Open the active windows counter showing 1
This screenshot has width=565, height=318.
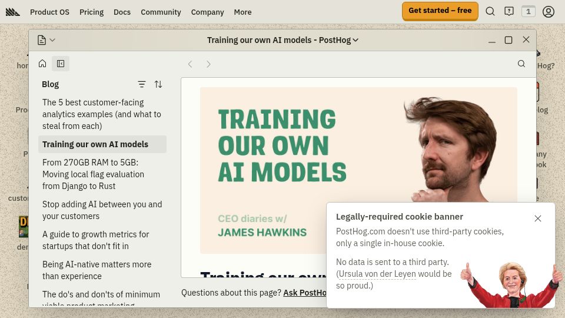(529, 12)
